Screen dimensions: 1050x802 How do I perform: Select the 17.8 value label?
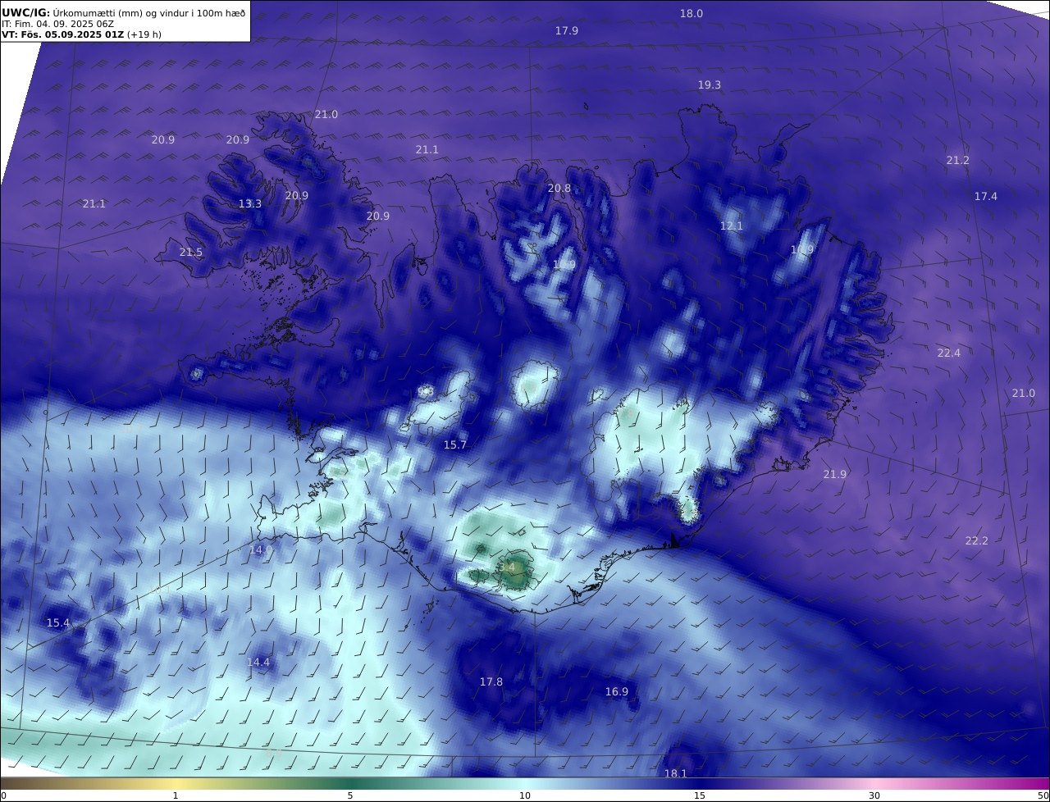[491, 681]
